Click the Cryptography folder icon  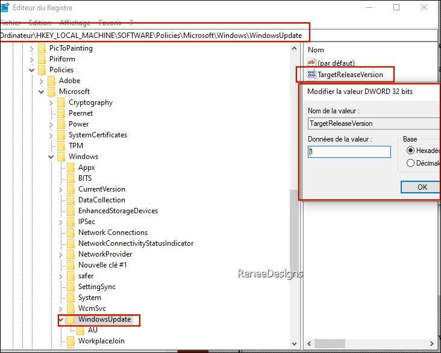click(61, 102)
